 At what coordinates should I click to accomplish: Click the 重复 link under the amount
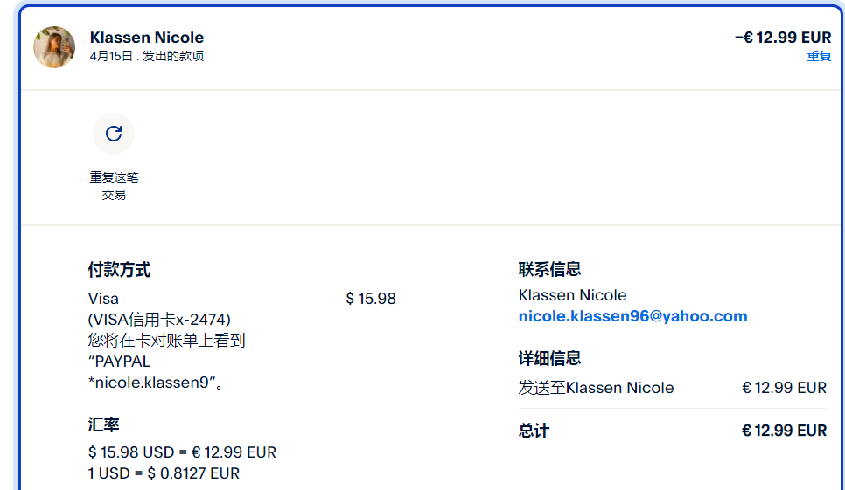click(x=819, y=56)
